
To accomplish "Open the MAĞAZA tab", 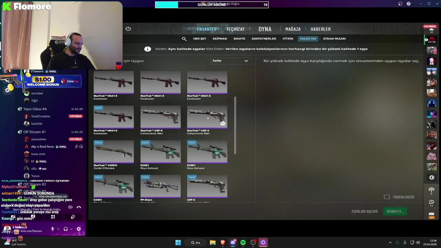I will click(x=293, y=29).
